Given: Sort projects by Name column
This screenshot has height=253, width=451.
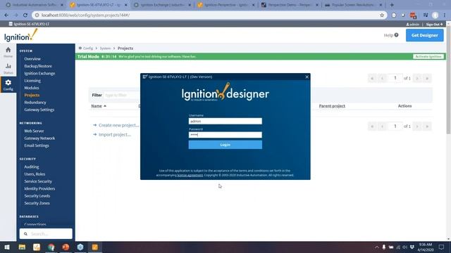Looking at the screenshot, I should [x=99, y=106].
